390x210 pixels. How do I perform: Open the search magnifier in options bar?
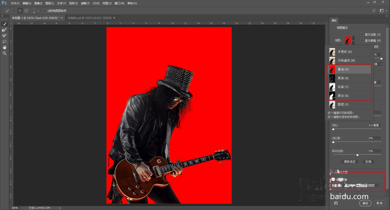[x=374, y=11]
